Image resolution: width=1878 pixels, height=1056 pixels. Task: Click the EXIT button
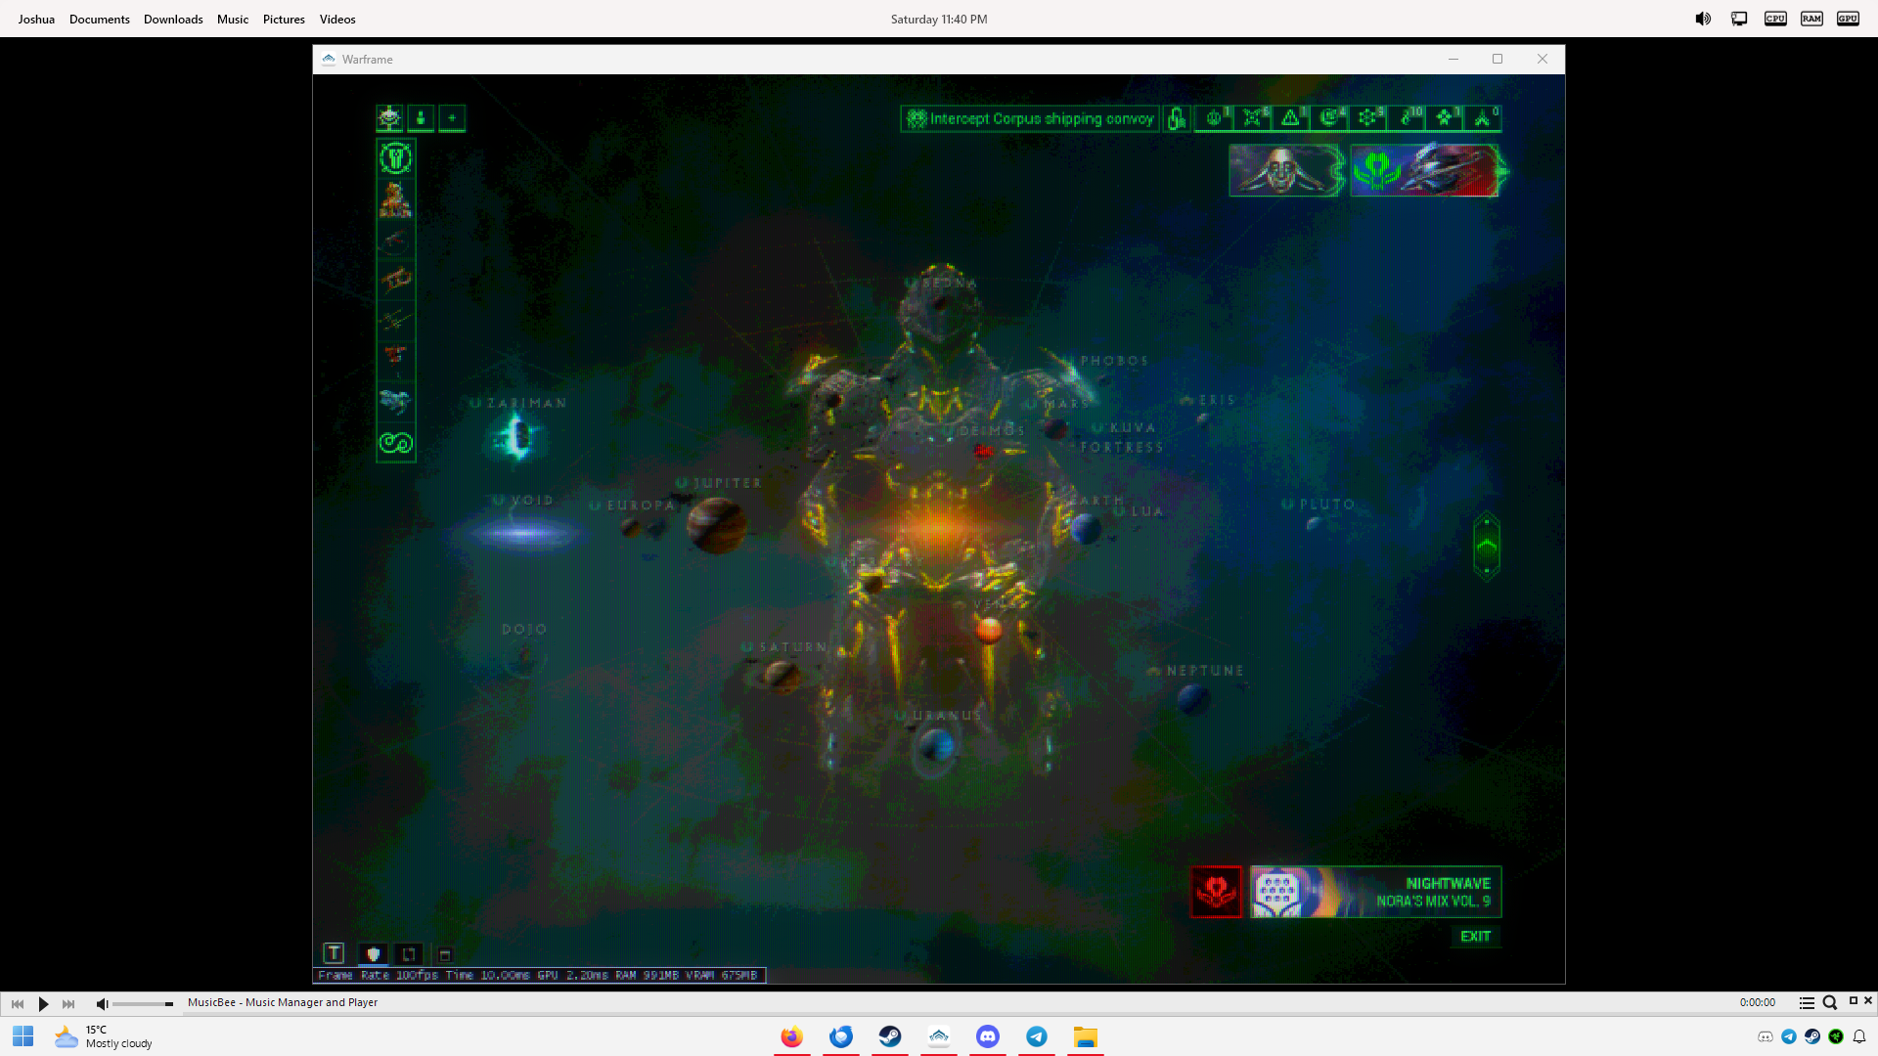coord(1475,937)
